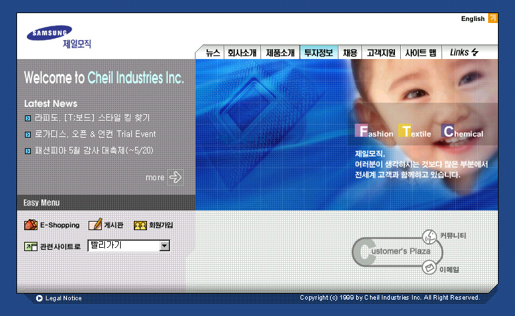The height and width of the screenshot is (316, 515).
Task: Open the Legal Notice link
Action: tap(64, 298)
